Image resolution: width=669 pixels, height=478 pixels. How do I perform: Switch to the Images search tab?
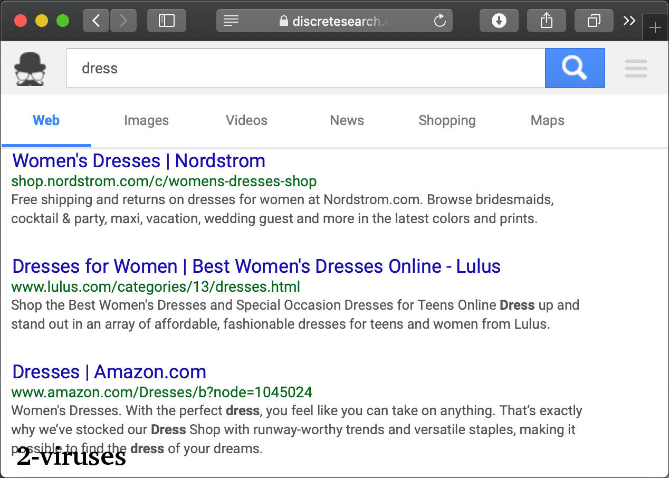146,120
